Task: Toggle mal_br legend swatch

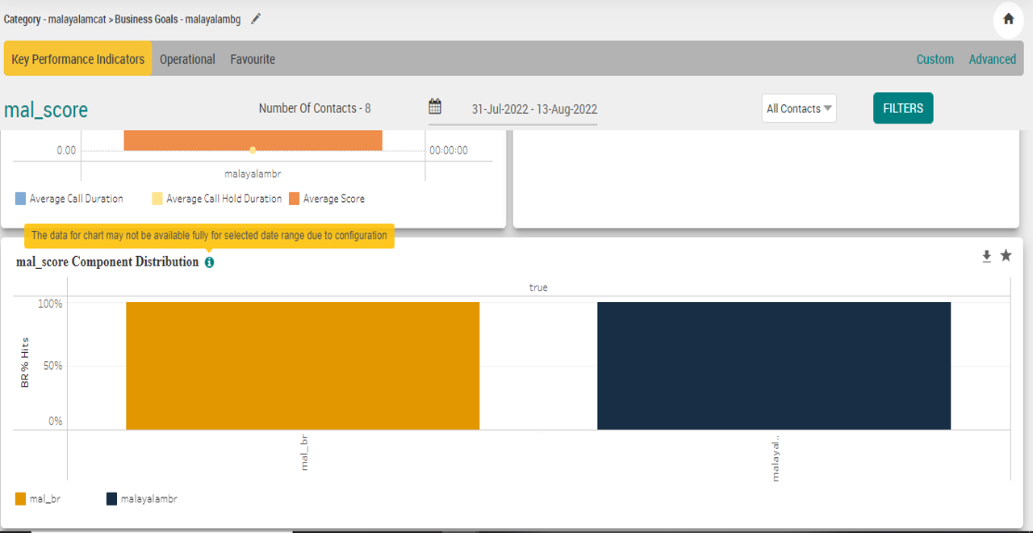Action: click(x=20, y=499)
